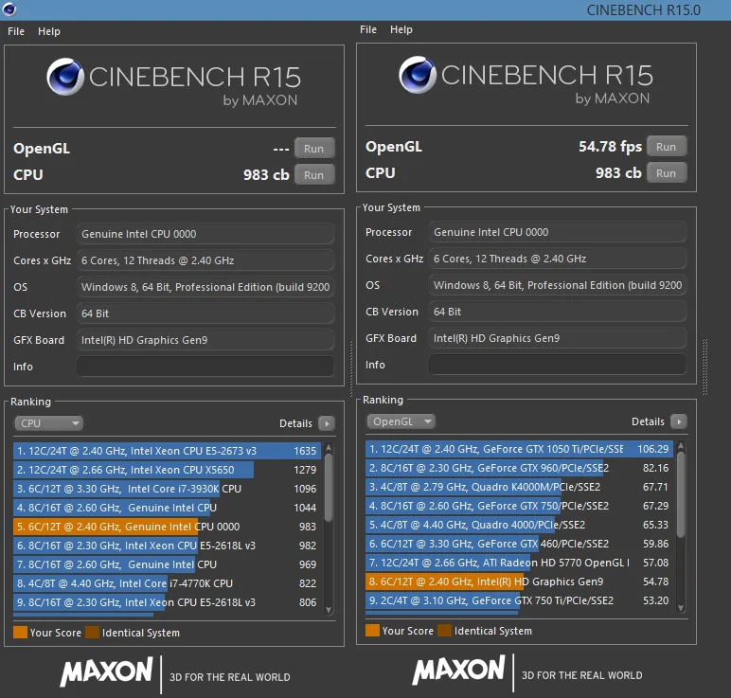Open the OpenGL ranking dropdown
Screen dimensions: 731x698
pyautogui.click(x=401, y=421)
